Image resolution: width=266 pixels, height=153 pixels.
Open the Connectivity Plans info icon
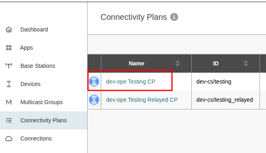click(174, 17)
